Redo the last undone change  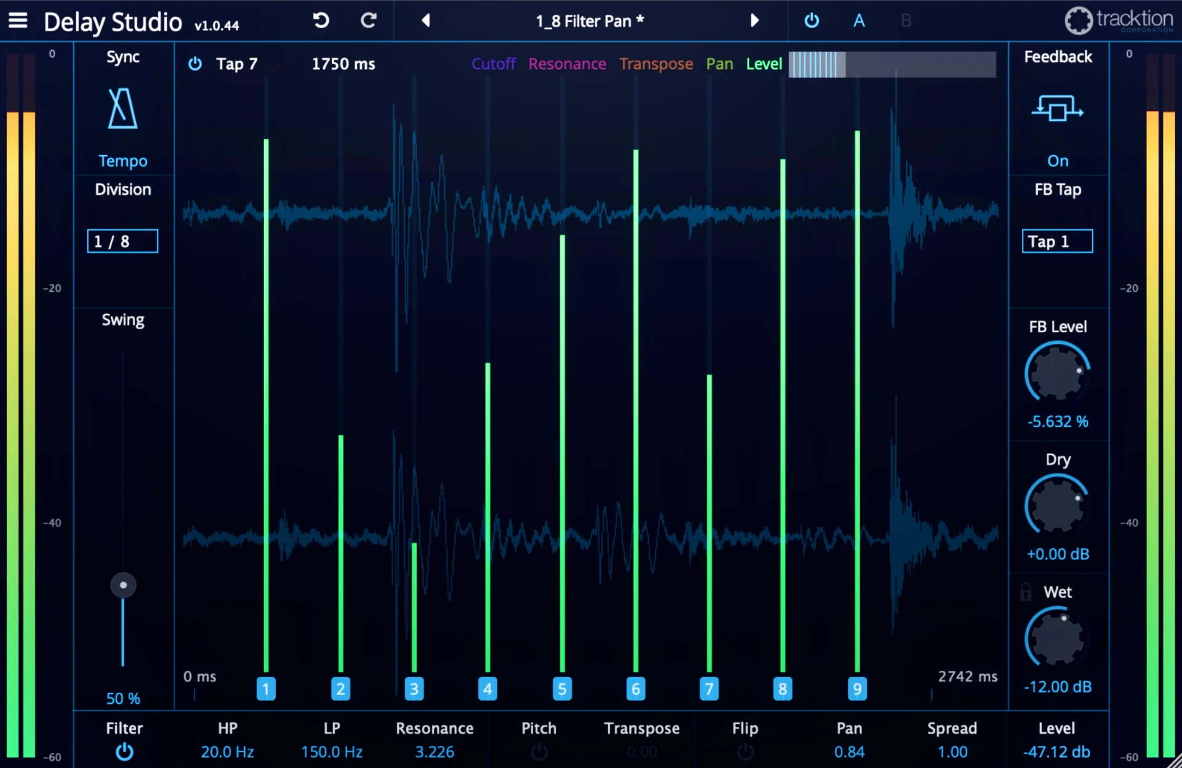(x=369, y=21)
